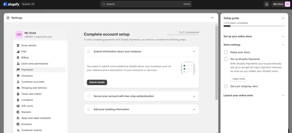Open Gift cards settings
Viewport: 292px width, 133px height.
40,106
